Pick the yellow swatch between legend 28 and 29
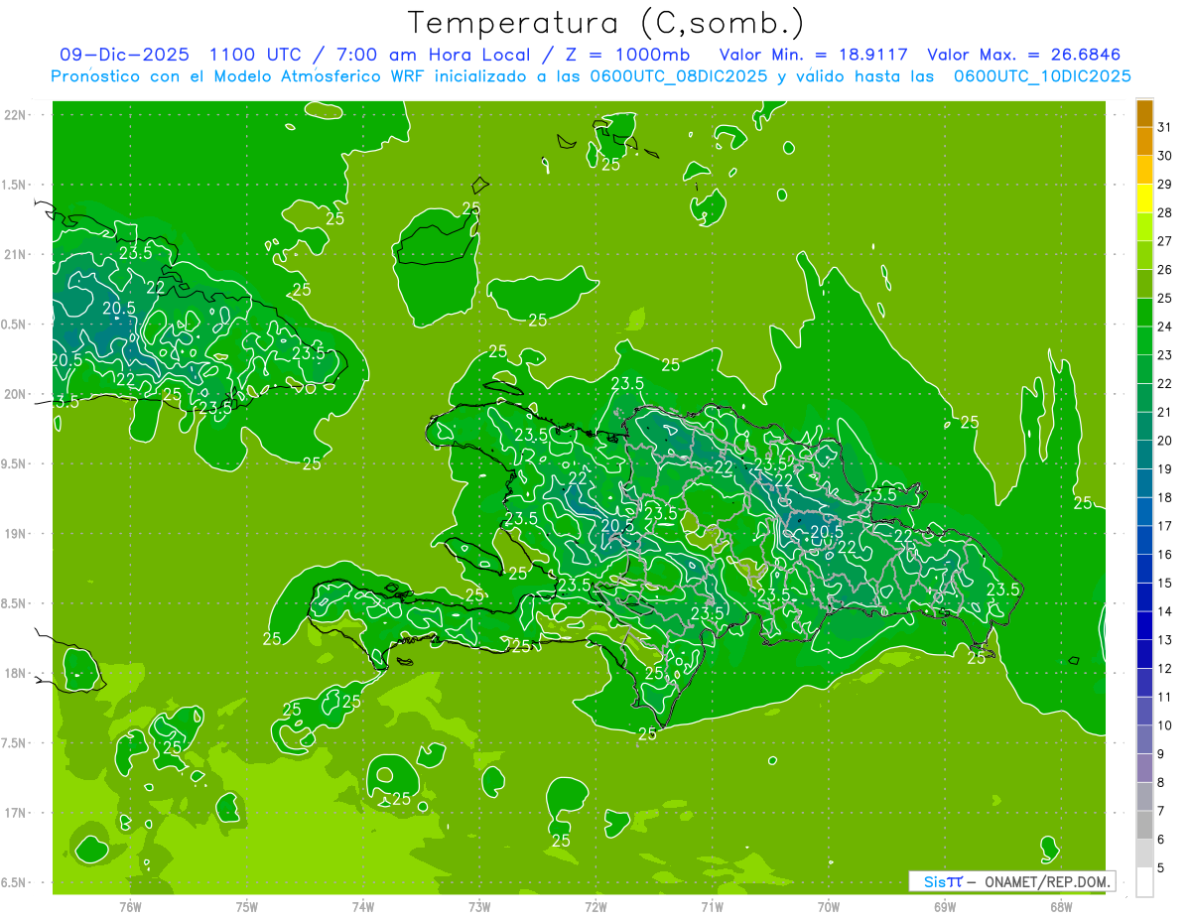The width and height of the screenshot is (1191, 920). 1144,197
